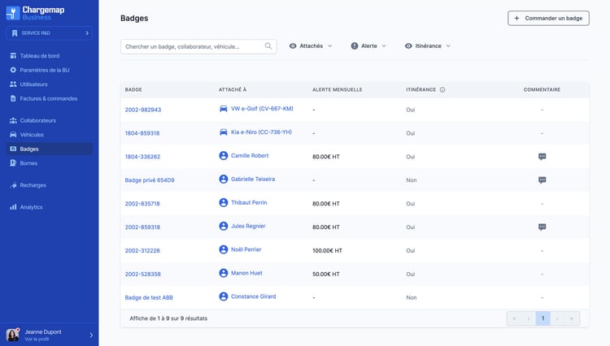Expand the SERVICE R&D selector
The height and width of the screenshot is (346, 610).
[x=49, y=33]
